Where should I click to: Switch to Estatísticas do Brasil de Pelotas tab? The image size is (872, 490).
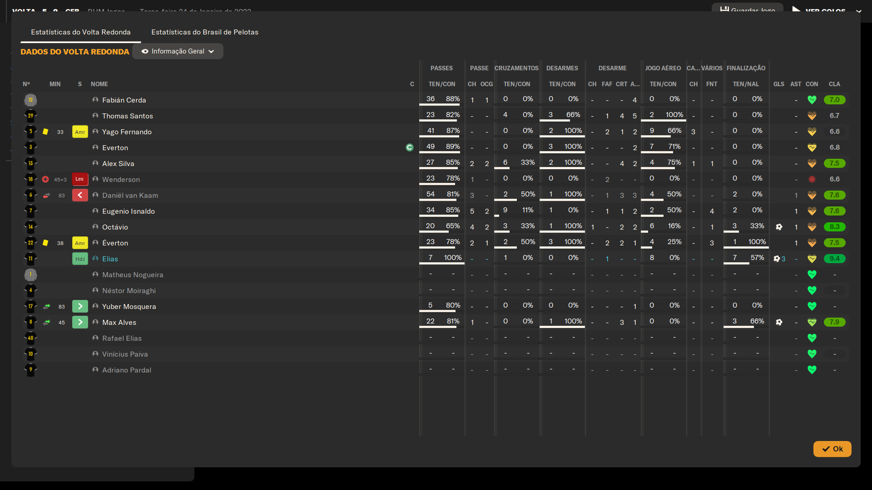click(x=205, y=32)
